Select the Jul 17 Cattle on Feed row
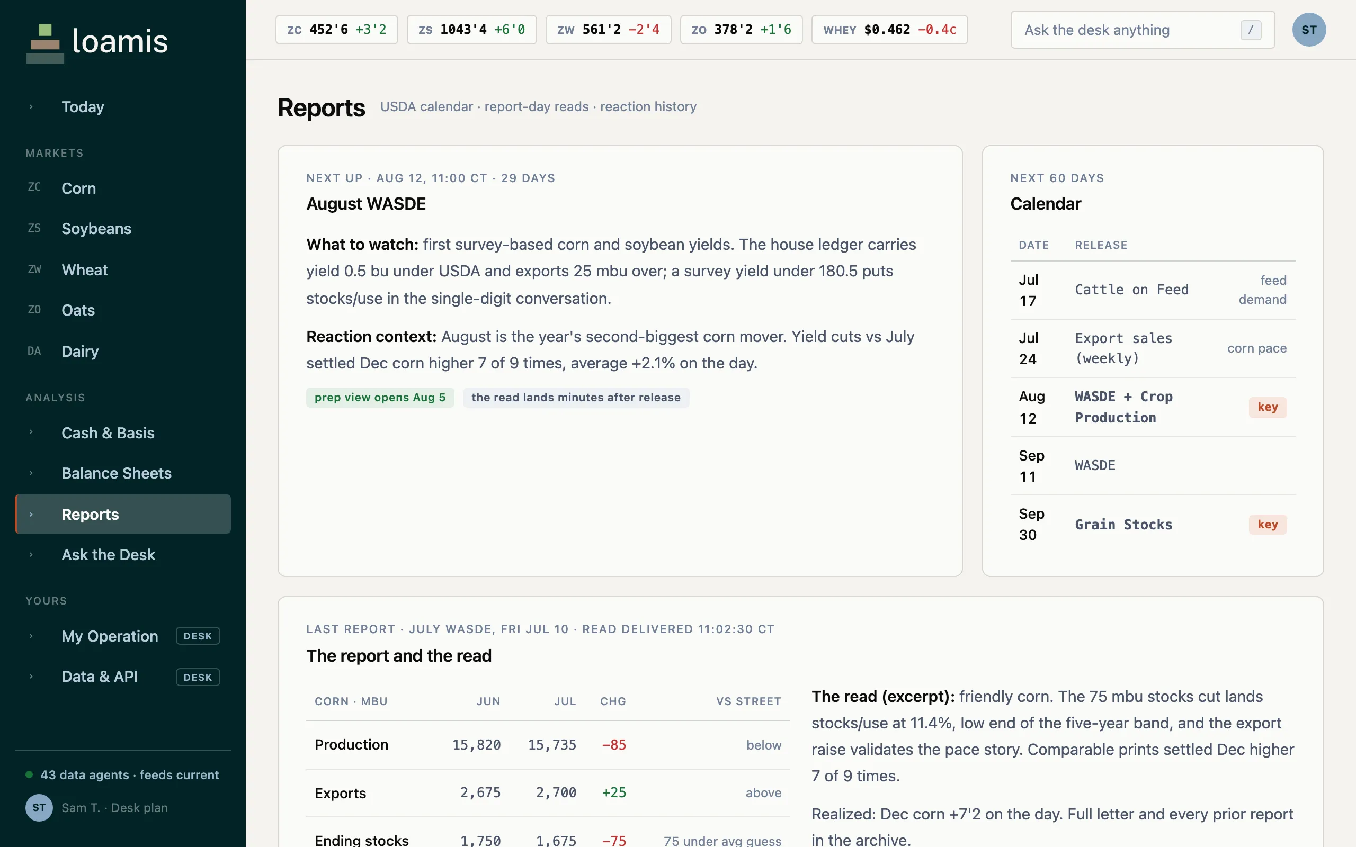This screenshot has height=847, width=1356. pos(1153,290)
